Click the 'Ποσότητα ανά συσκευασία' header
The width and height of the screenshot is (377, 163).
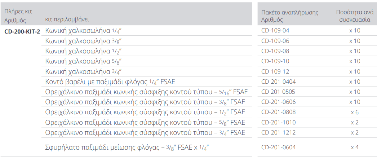(x=355, y=16)
